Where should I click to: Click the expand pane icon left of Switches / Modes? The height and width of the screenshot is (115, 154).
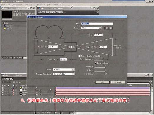point(34,113)
